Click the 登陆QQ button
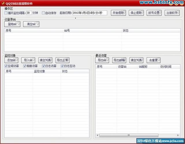Screen dimensions: 185x144 [x=12, y=24]
